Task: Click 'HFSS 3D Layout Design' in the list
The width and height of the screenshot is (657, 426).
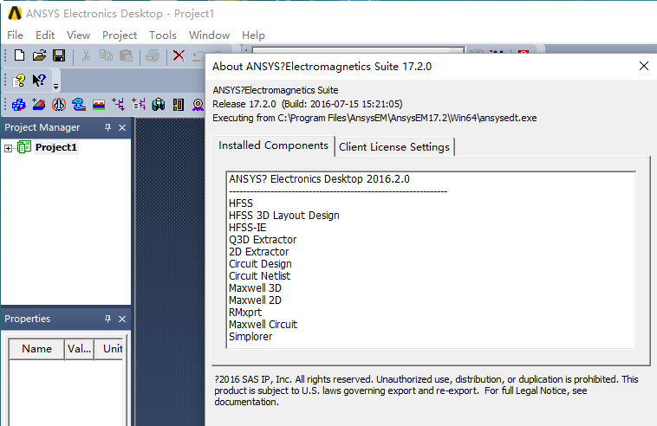Action: pyautogui.click(x=284, y=216)
